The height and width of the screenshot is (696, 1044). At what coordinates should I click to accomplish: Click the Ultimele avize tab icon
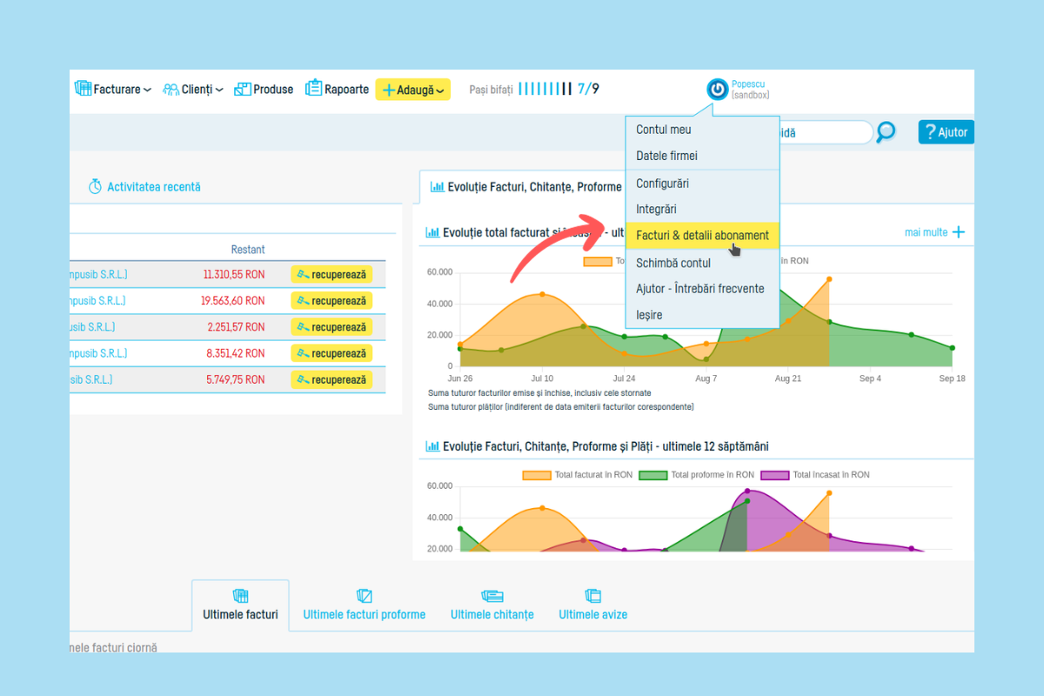coord(592,596)
